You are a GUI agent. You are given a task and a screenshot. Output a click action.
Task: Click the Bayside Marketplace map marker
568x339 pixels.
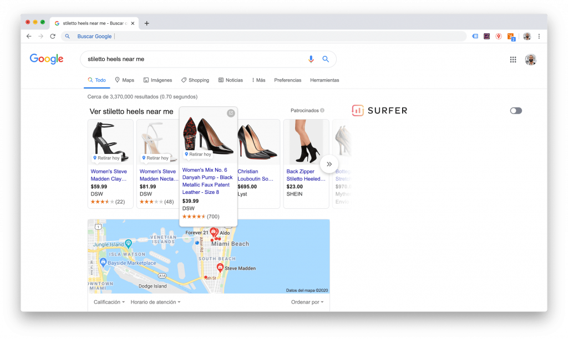click(x=103, y=263)
